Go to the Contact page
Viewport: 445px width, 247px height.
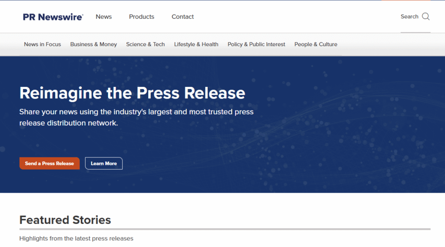[x=183, y=17]
